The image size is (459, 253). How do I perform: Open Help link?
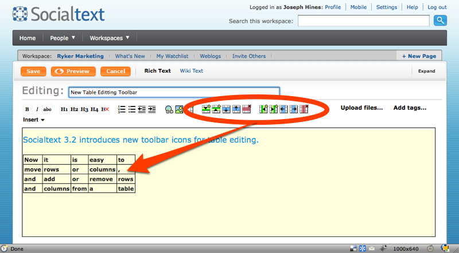[x=412, y=7]
